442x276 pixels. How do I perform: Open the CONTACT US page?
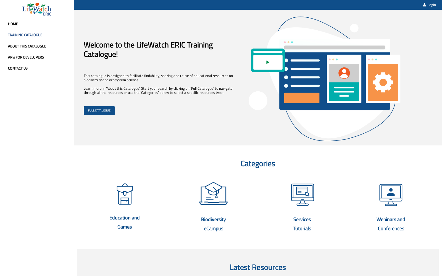coord(18,68)
